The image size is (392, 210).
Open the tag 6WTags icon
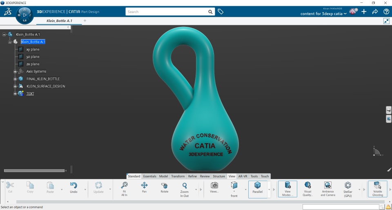[220, 11]
